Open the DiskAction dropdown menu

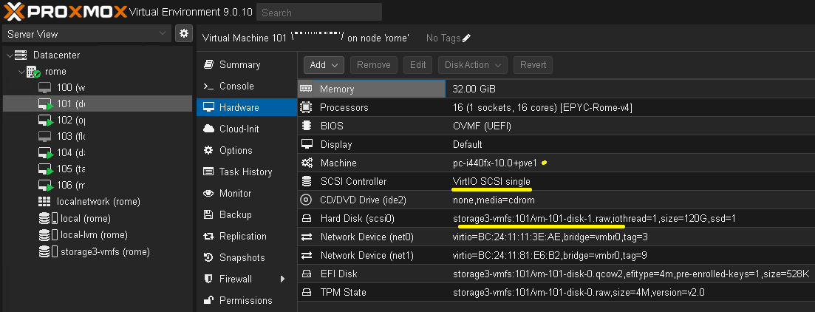(474, 65)
